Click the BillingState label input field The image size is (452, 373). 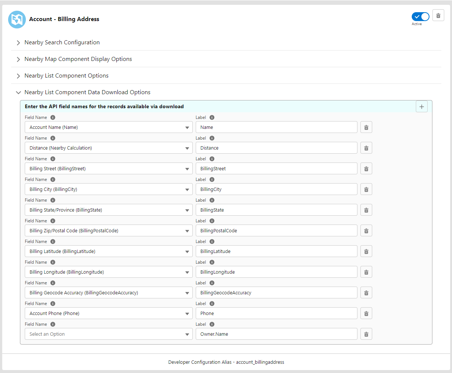click(276, 210)
